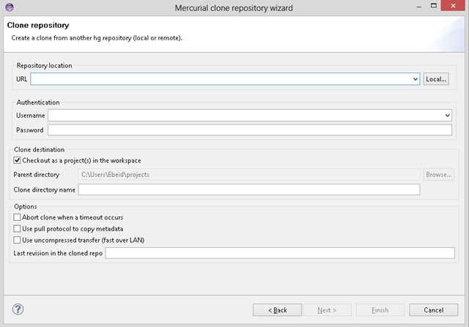Open the Username dropdown arrow
The width and height of the screenshot is (469, 327).
447,115
